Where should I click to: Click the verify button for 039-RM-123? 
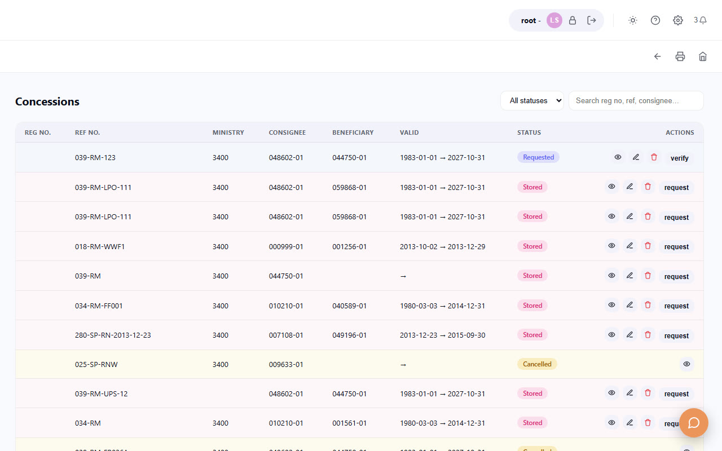[x=680, y=158]
